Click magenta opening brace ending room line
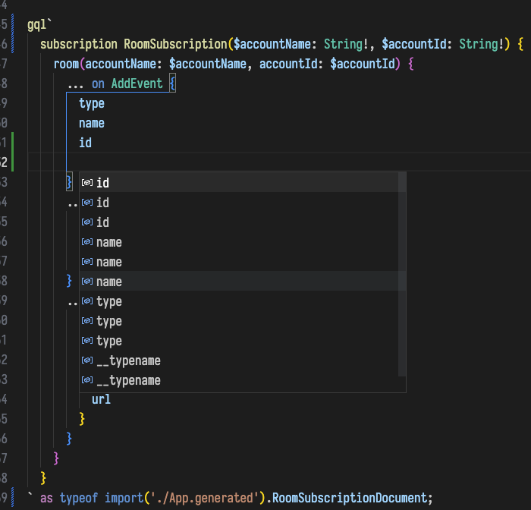 (411, 64)
